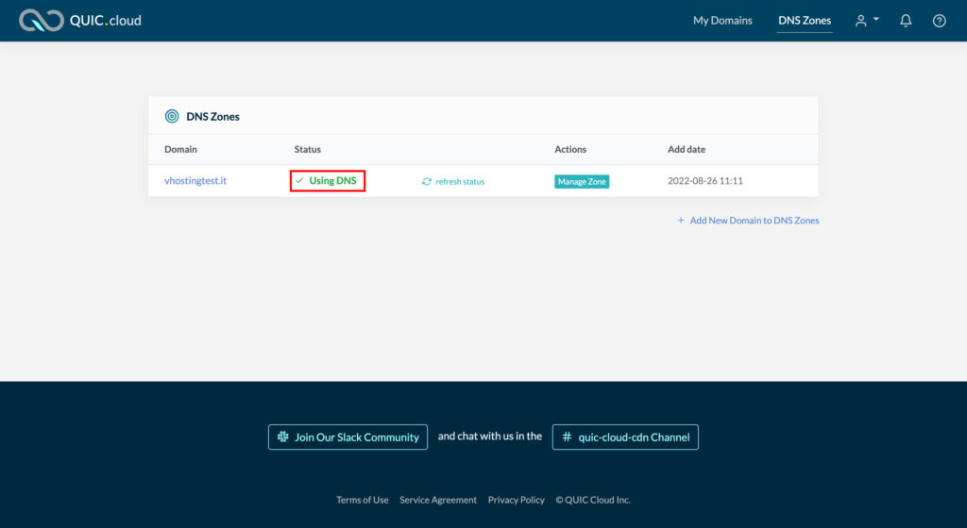The image size is (967, 528).
Task: Click the Slack logo icon
Action: (x=282, y=437)
